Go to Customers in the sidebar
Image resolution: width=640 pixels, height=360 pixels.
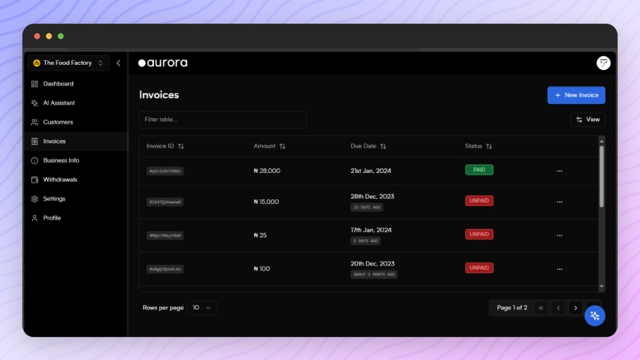click(x=76, y=122)
